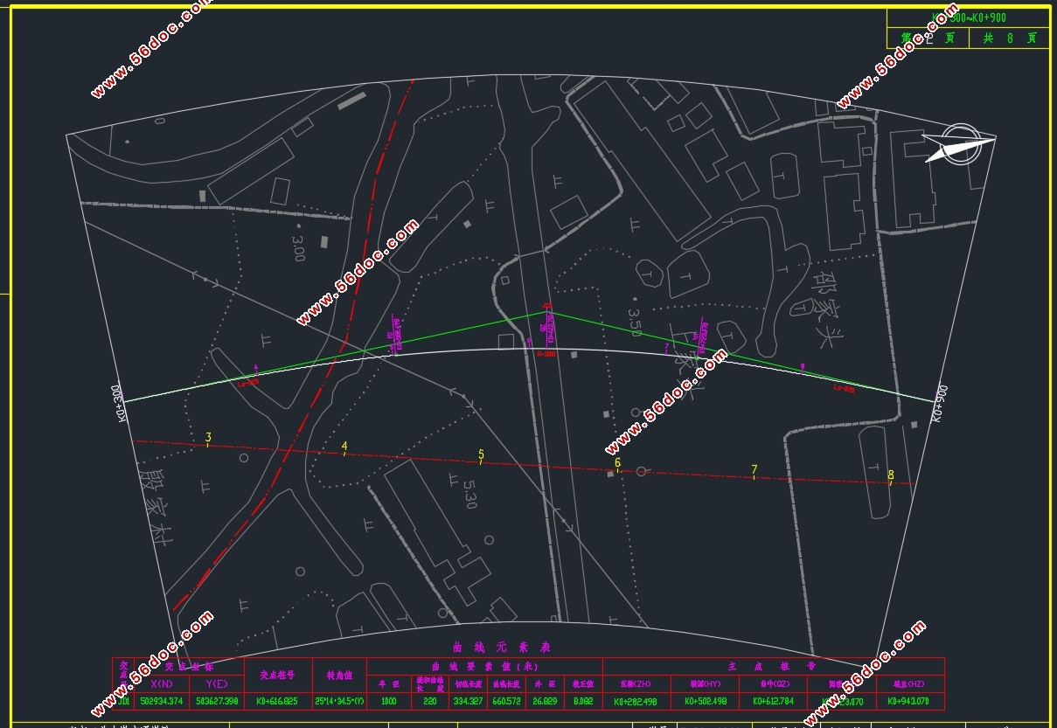Select the '(ZH)' main point header
The height and width of the screenshot is (728, 1057).
pos(636,683)
